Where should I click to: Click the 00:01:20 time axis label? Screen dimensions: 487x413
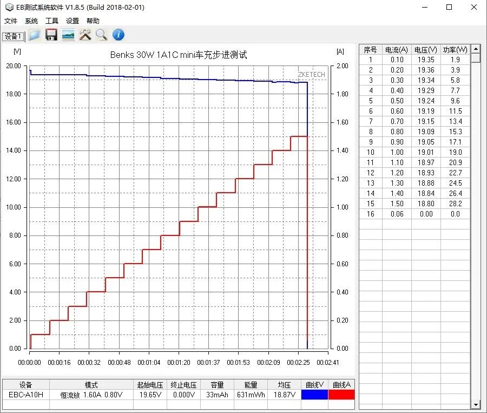pyautogui.click(x=179, y=362)
